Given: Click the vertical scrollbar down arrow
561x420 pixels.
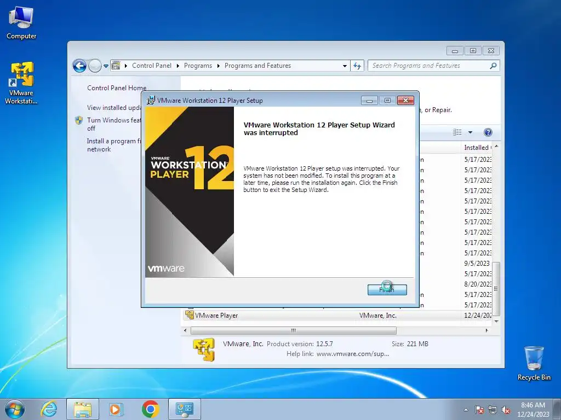Looking at the screenshot, I should (496, 321).
